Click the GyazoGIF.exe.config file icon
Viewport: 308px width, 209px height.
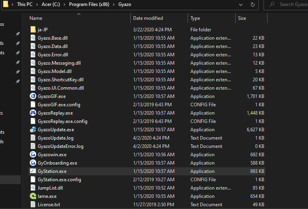tap(33, 105)
